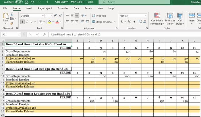
Task: Click the Insert Function fx icon
Action: [44, 34]
